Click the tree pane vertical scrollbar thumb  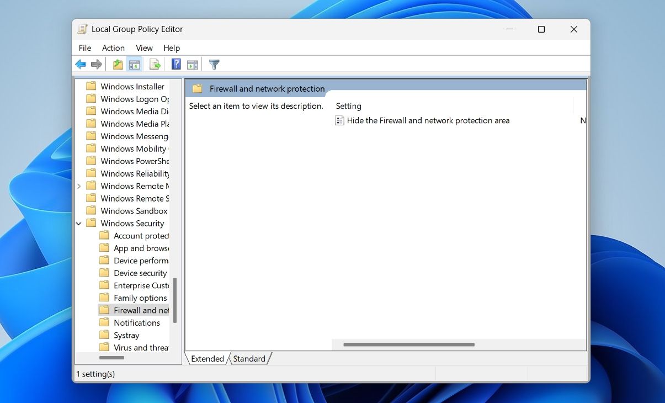tap(175, 301)
